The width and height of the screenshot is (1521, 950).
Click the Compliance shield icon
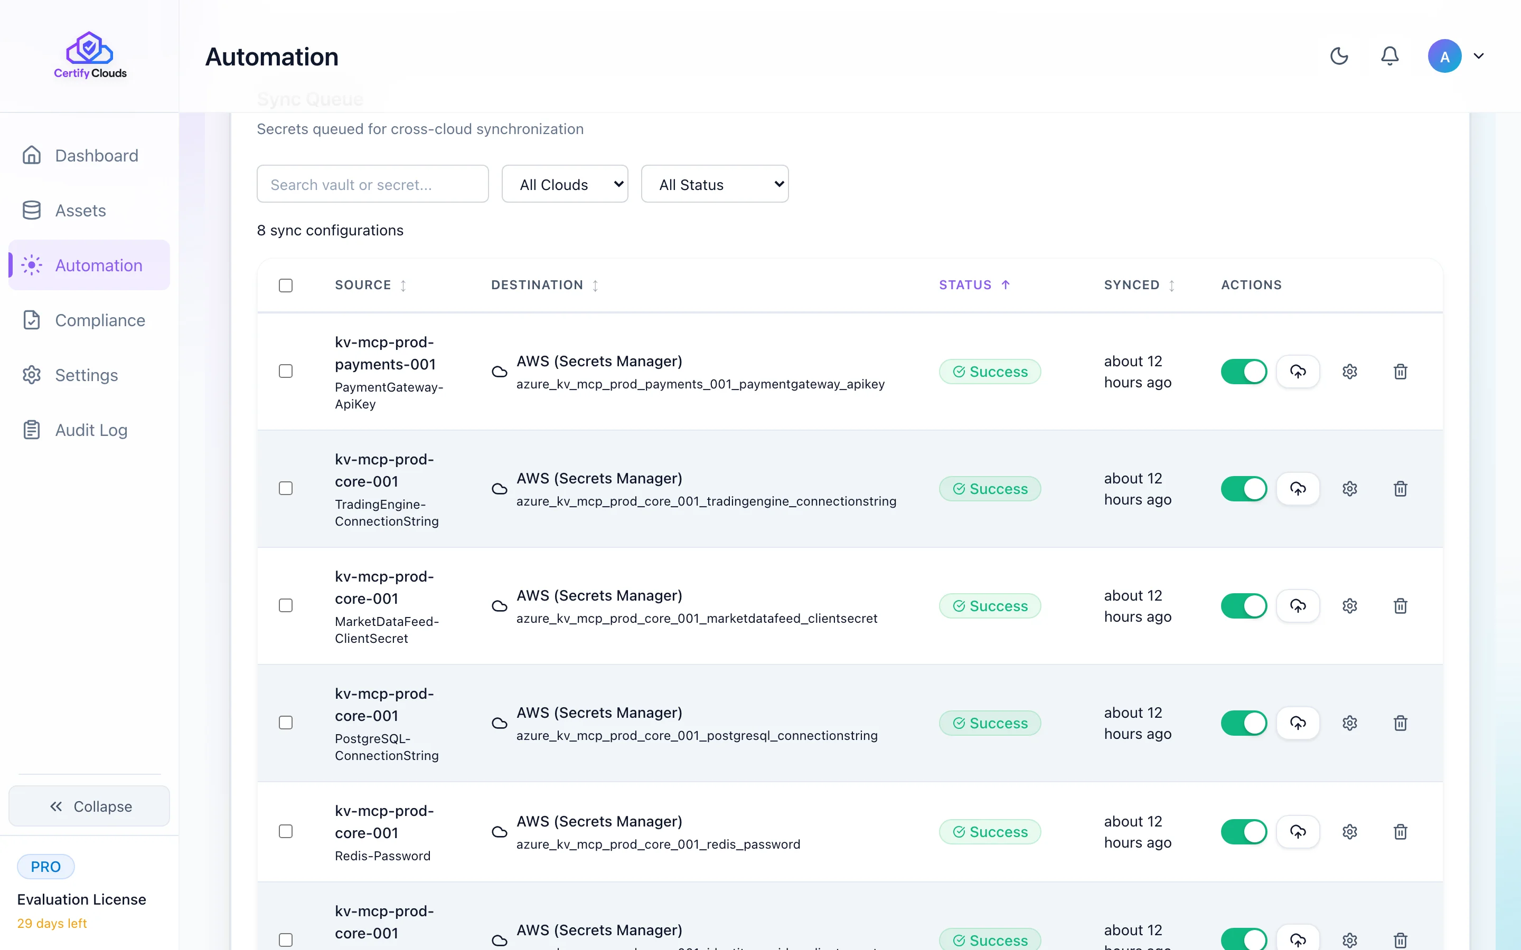coord(32,320)
